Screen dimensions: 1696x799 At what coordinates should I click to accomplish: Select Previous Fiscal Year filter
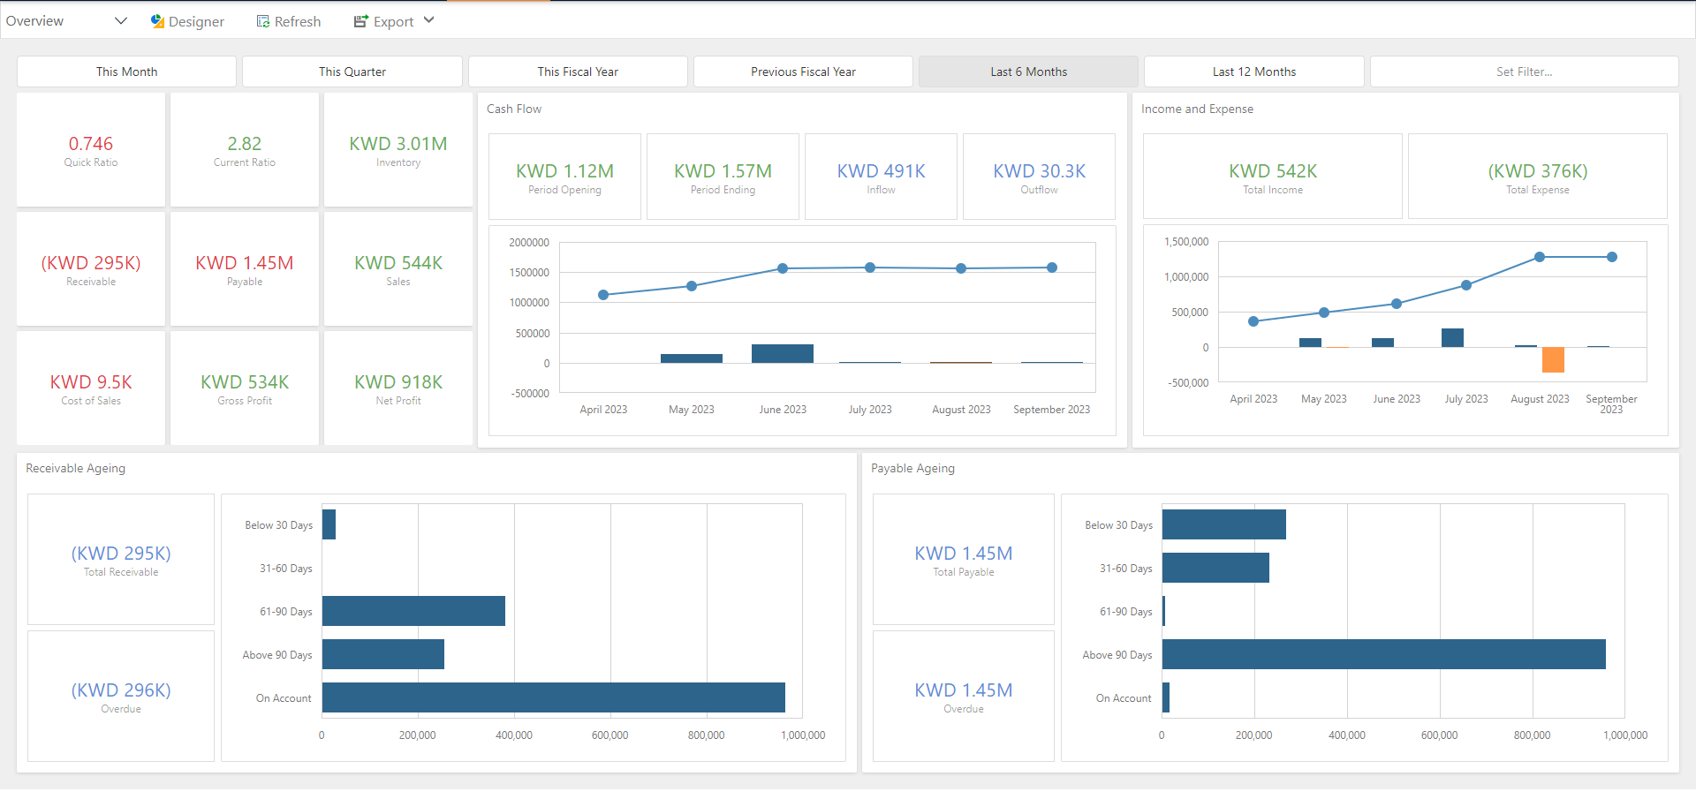coord(803,72)
